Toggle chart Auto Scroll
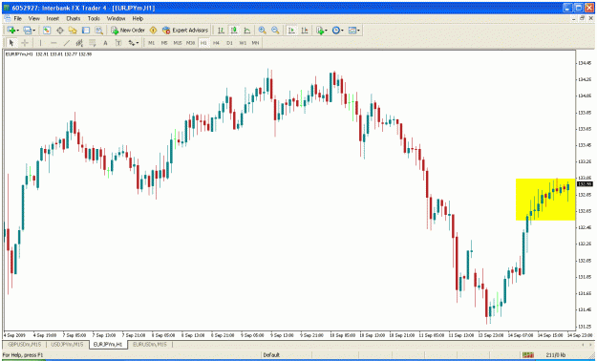This screenshot has height=361, width=597. point(291,31)
